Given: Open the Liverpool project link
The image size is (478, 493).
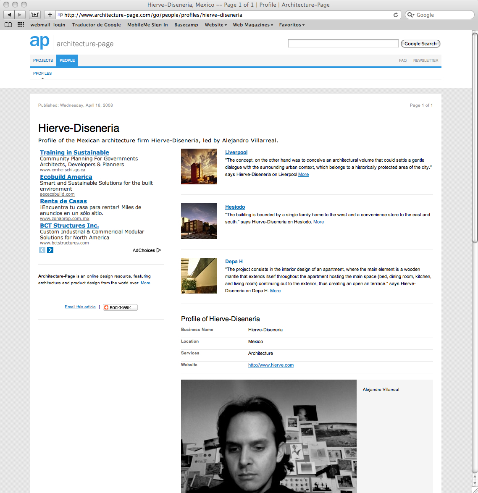Looking at the screenshot, I should (x=236, y=152).
